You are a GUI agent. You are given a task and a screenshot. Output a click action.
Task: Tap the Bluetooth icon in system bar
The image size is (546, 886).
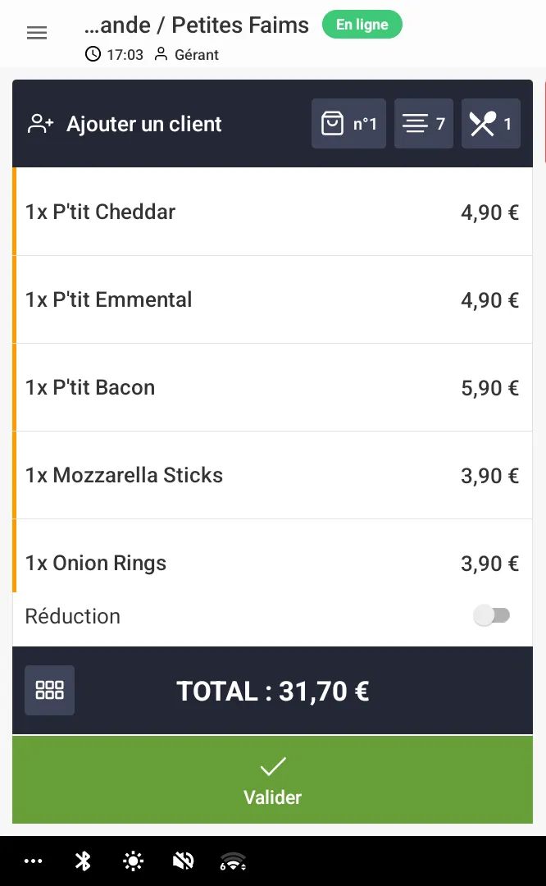[83, 861]
